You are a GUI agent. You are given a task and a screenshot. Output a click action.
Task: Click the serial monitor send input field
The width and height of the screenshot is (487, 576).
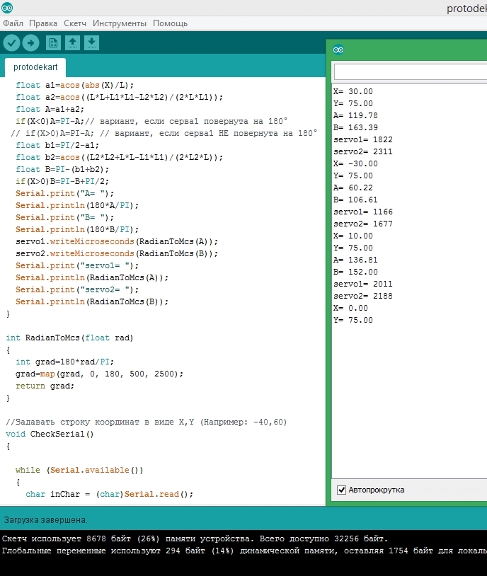(409, 72)
